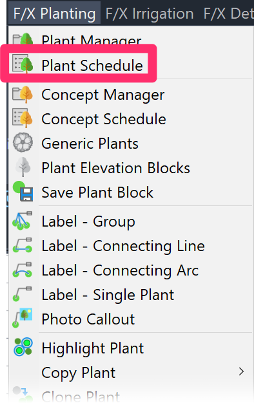Click the Plant Elevation Blocks gray tree icon

coord(23,167)
